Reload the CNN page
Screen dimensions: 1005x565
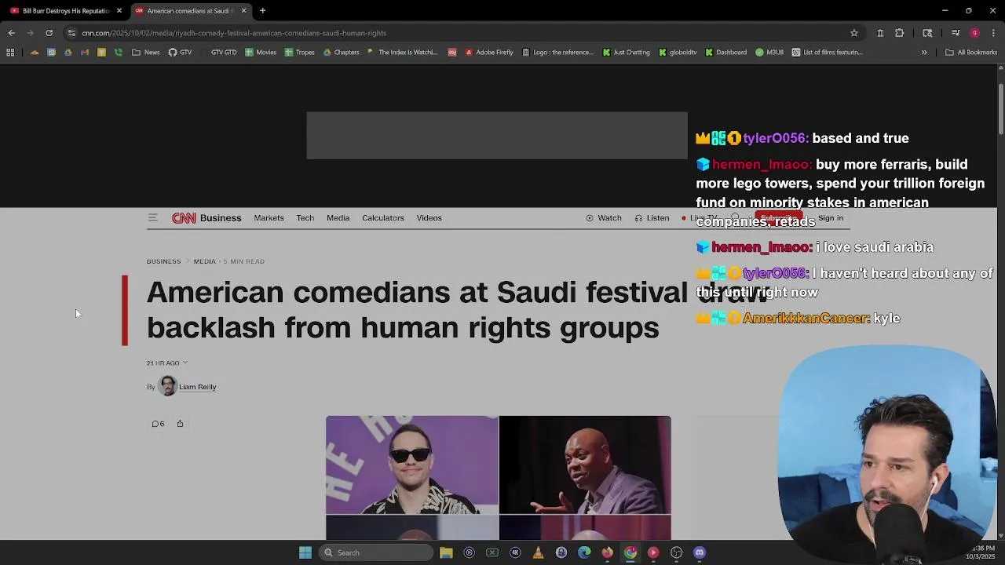tap(49, 33)
